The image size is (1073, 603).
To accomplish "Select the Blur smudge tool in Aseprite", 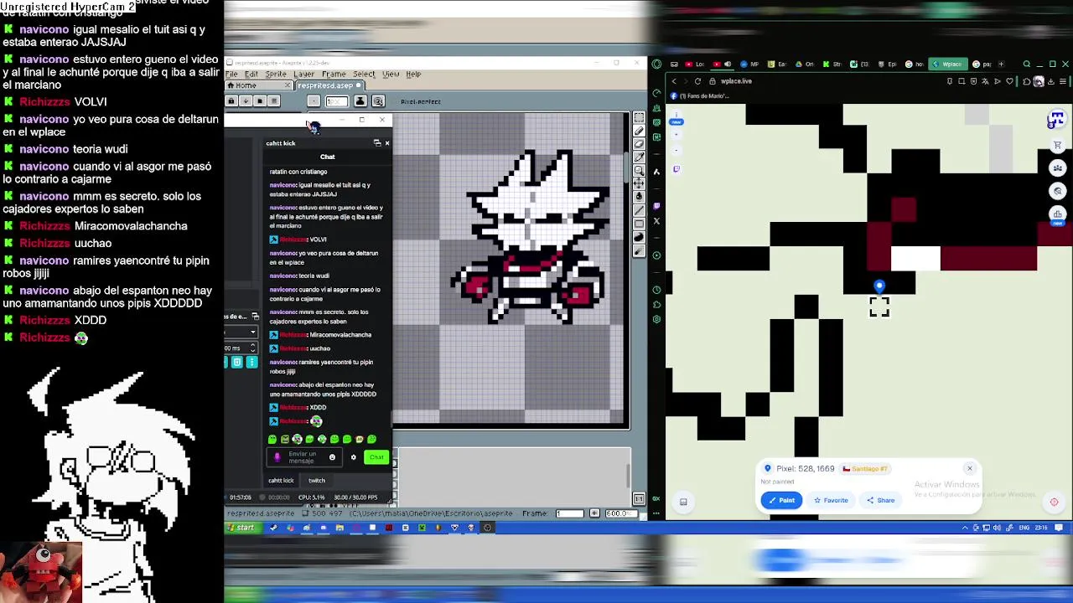I will (x=639, y=250).
